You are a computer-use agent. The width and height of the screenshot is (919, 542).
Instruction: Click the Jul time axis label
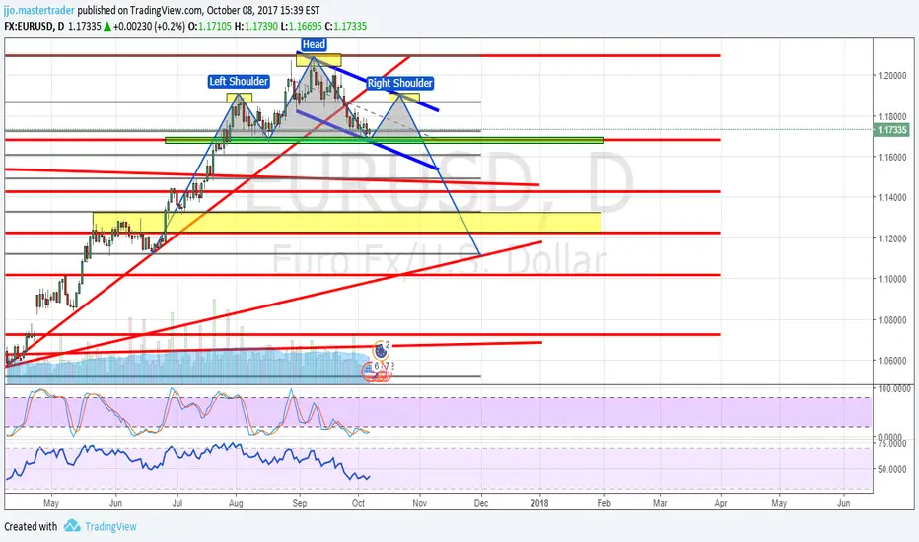point(177,503)
